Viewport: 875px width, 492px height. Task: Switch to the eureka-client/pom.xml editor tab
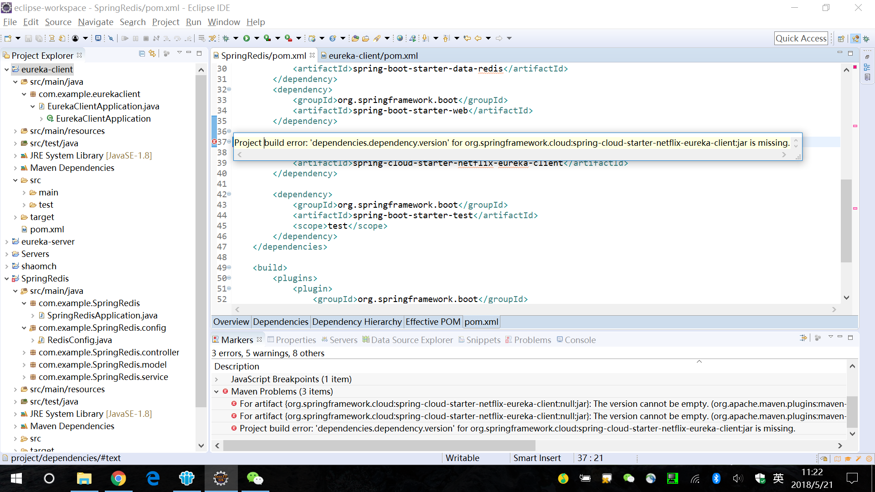click(x=369, y=56)
